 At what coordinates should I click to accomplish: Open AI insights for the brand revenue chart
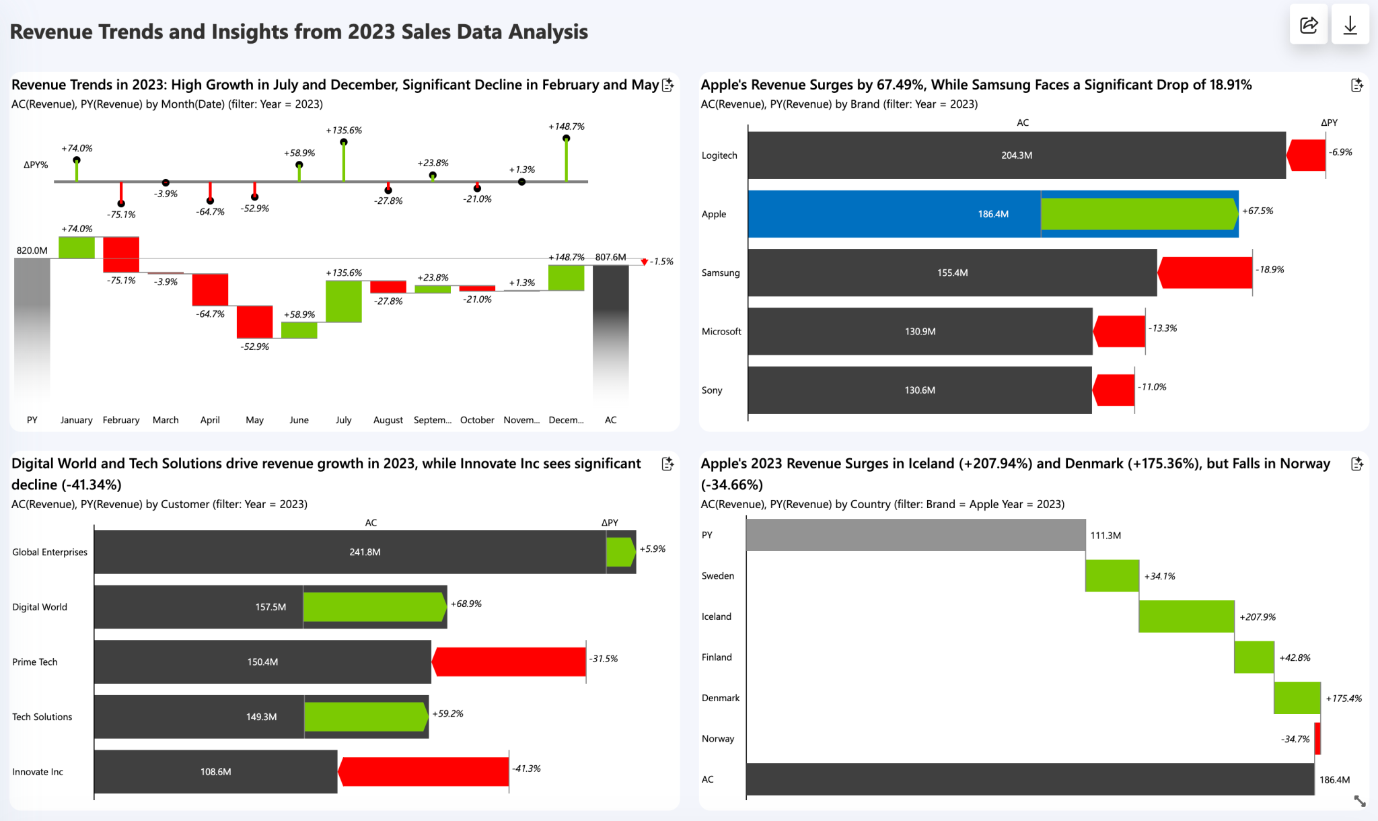[1357, 85]
